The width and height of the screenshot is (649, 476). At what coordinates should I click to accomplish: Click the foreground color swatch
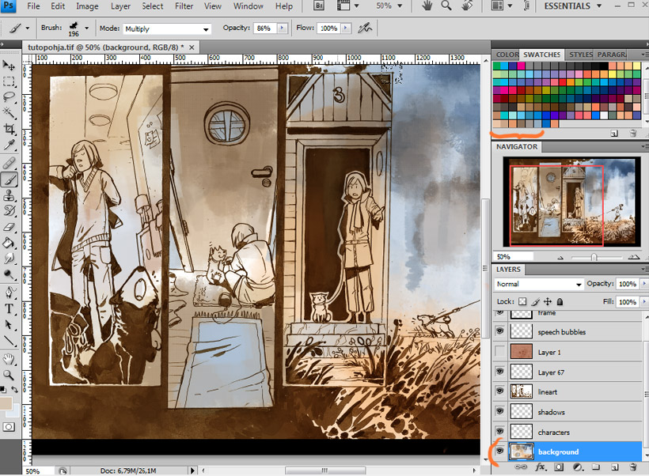[7, 404]
